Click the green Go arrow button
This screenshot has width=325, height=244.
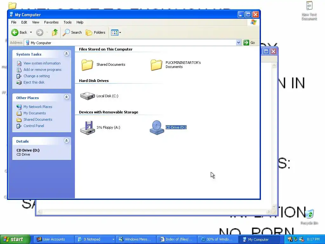point(246,43)
